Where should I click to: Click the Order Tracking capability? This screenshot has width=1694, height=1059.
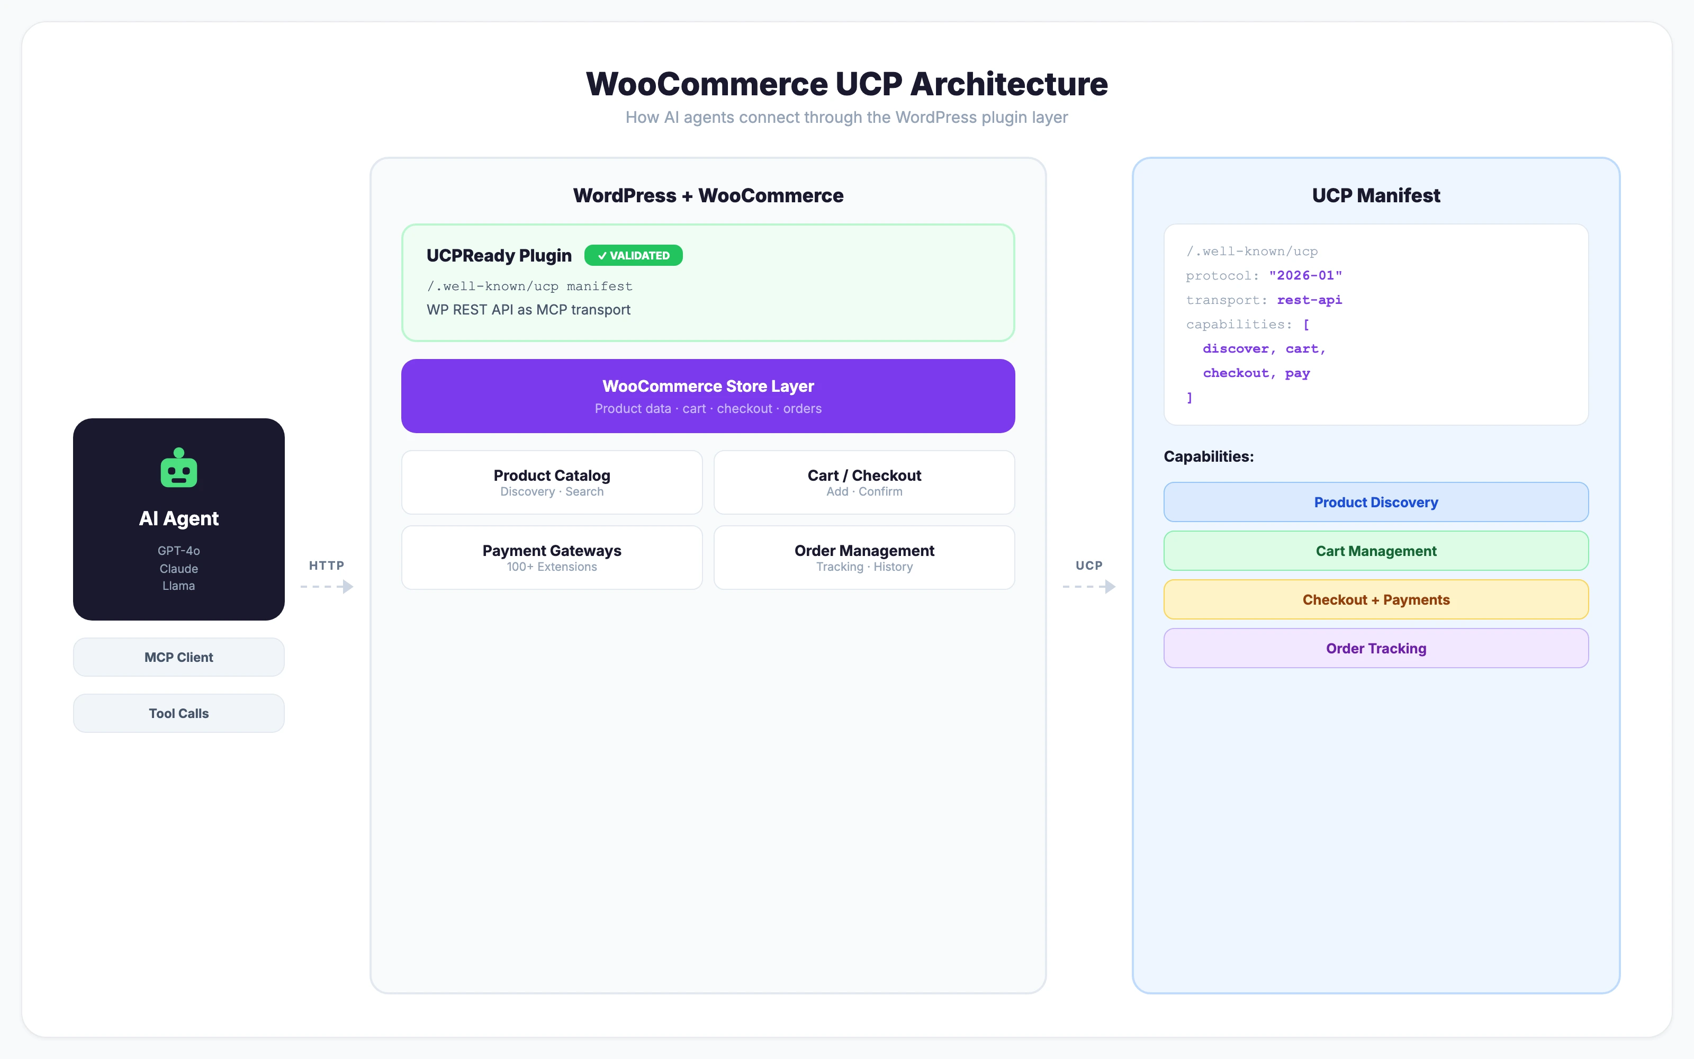pyautogui.click(x=1375, y=648)
